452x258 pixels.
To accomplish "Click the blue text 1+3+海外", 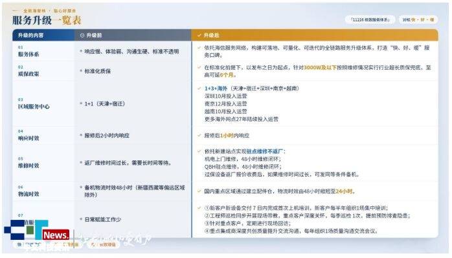I will pyautogui.click(x=216, y=89).
